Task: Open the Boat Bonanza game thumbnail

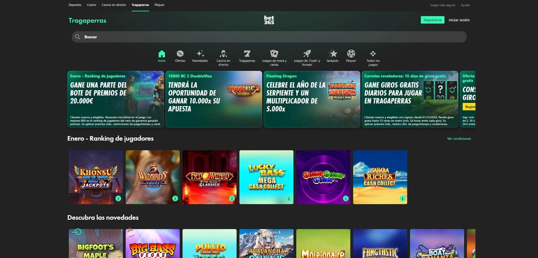Action: click(437, 244)
